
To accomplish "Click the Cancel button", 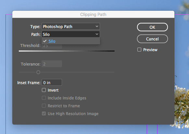I will pyautogui.click(x=152, y=39).
